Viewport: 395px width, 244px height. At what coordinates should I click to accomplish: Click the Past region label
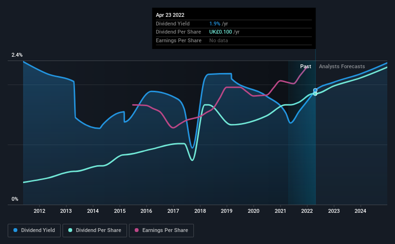click(x=306, y=66)
